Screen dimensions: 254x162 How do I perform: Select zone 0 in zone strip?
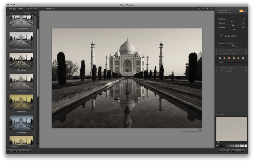[x=221, y=146]
